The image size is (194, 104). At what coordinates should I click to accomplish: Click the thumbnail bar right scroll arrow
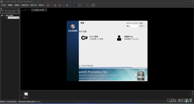190,95
